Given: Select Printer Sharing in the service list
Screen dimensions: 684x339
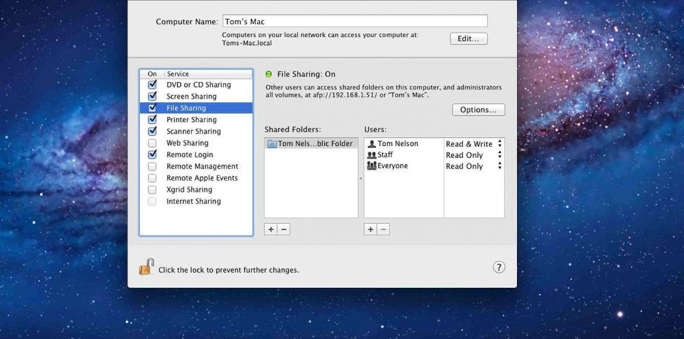Looking at the screenshot, I should pyautogui.click(x=191, y=120).
